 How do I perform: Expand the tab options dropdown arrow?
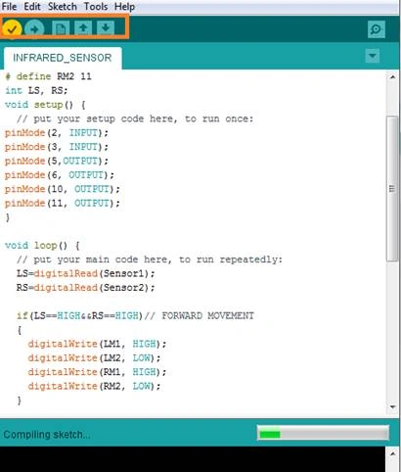[x=373, y=56]
